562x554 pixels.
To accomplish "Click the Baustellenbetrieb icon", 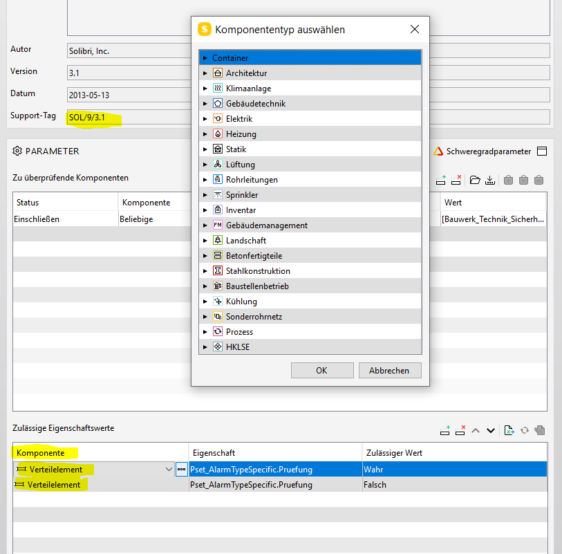I will (218, 286).
